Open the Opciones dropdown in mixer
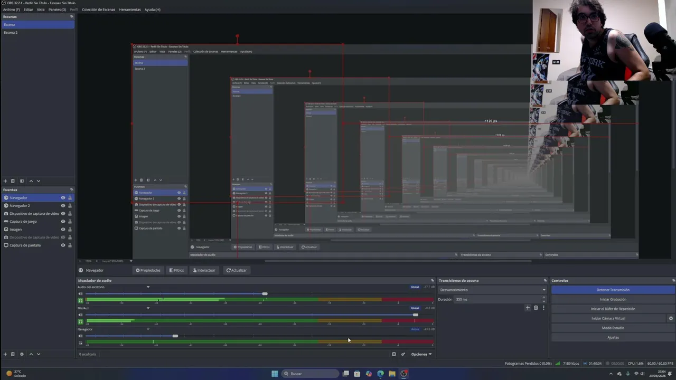Screen dimensions: 676x380 421,354
